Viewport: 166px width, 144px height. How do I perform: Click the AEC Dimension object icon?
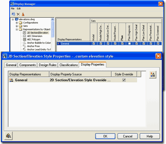point(25,36)
